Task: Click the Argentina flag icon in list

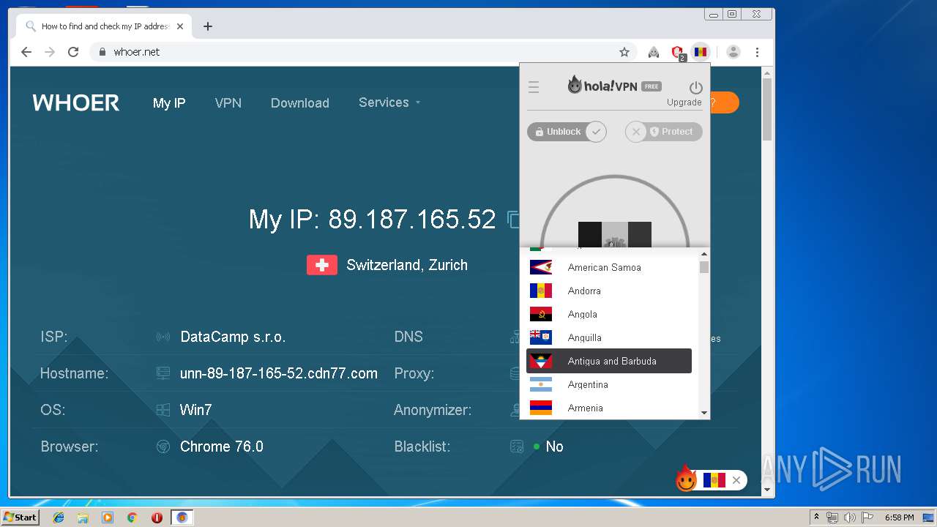Action: pyautogui.click(x=541, y=384)
